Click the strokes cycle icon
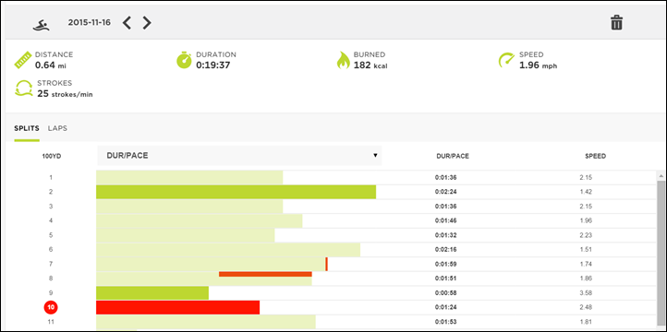 [23, 88]
